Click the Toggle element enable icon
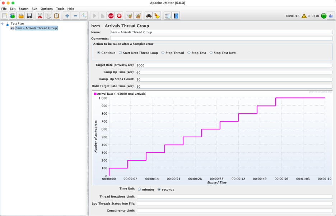 tap(84, 16)
